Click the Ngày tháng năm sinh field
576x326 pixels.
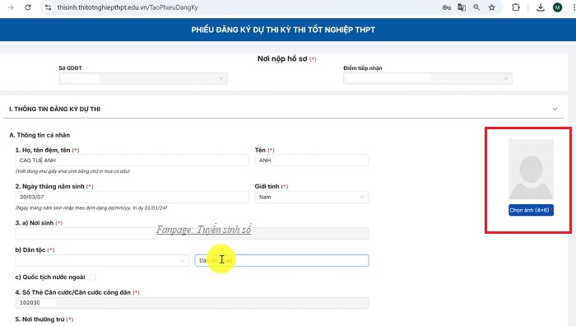click(x=132, y=197)
